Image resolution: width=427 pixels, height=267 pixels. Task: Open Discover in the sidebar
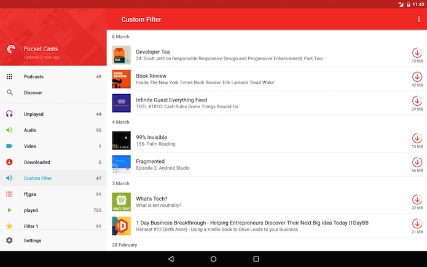(x=33, y=93)
